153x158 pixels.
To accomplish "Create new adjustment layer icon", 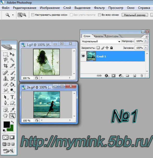I will [x=120, y=76].
